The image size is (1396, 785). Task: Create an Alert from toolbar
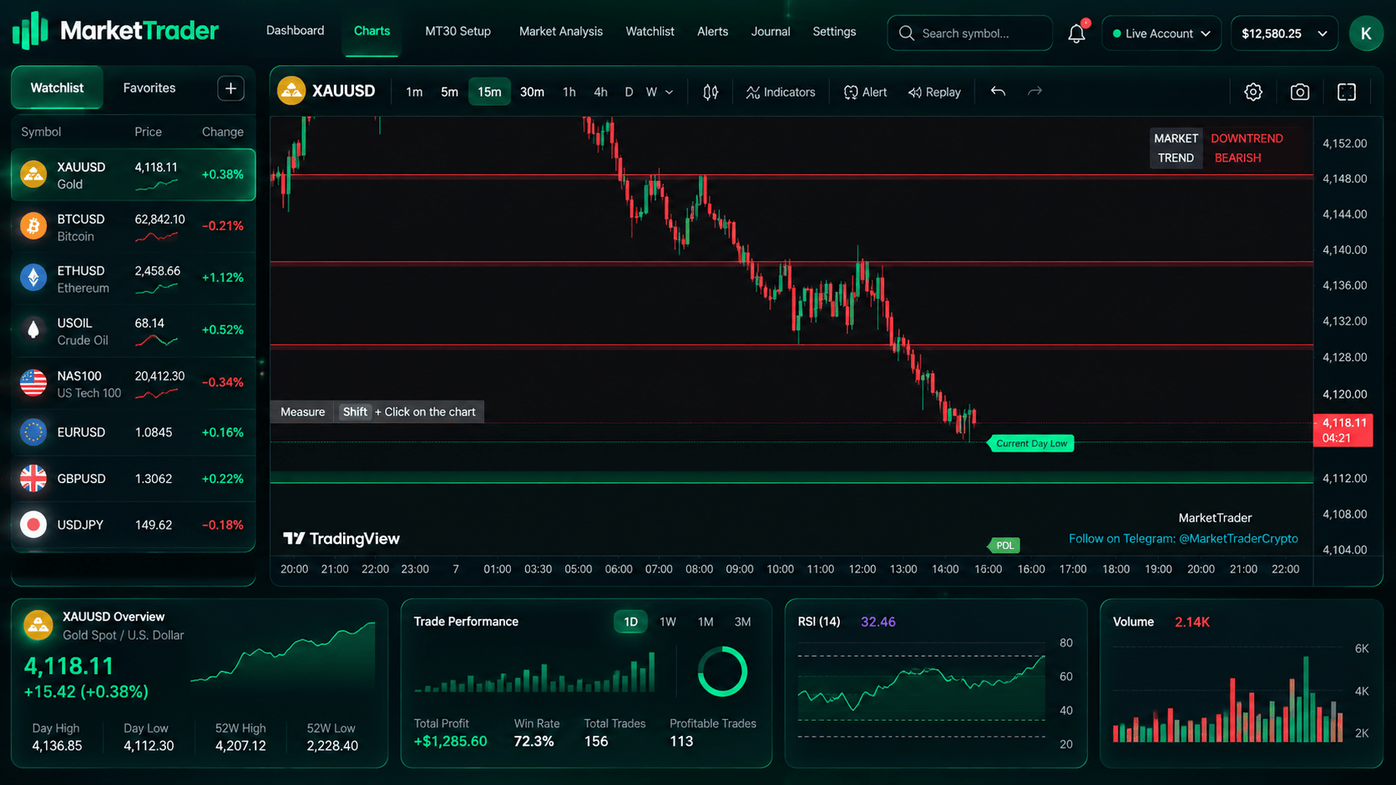(865, 92)
